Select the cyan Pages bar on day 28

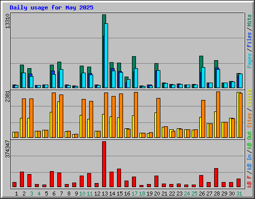pos(218,79)
